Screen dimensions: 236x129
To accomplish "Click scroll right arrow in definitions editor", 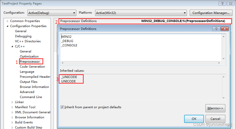I will [219, 63].
